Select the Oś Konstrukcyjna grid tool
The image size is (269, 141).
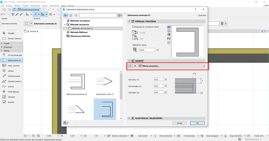12,55
